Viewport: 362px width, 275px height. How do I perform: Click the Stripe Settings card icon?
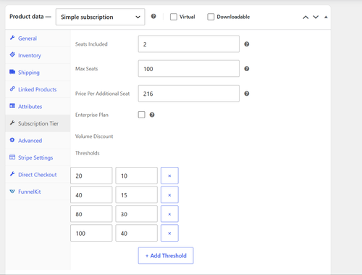(x=12, y=157)
